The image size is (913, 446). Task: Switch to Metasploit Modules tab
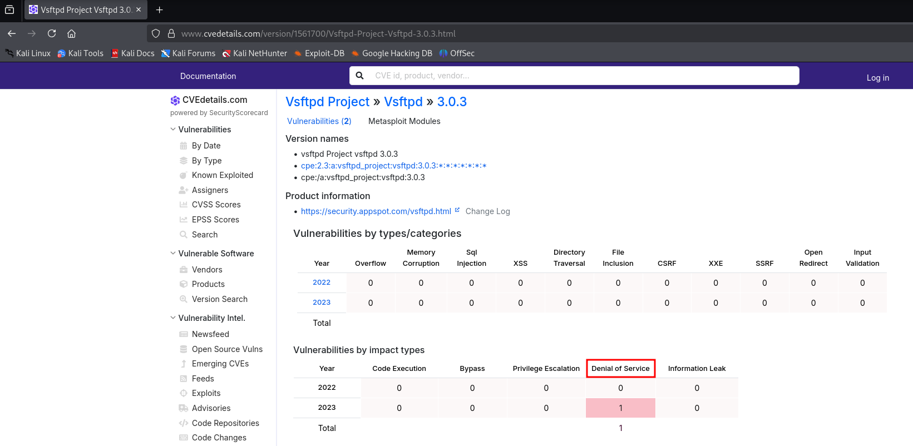404,121
